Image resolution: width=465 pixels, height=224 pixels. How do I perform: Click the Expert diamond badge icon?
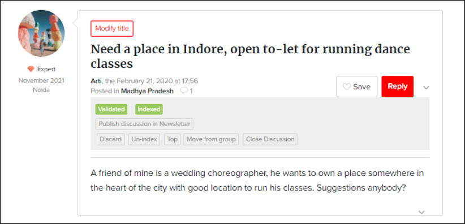[31, 69]
